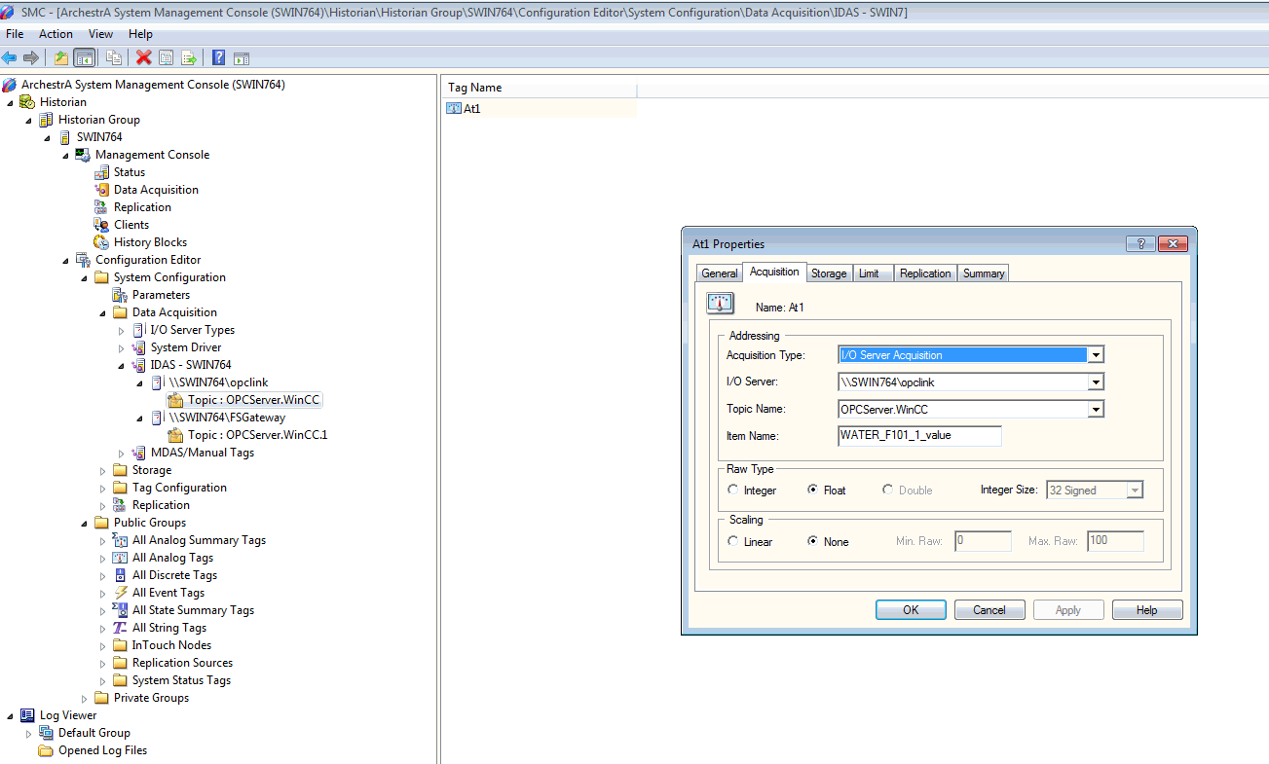Open the Action menu

pyautogui.click(x=56, y=34)
